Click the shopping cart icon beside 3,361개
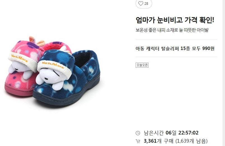 click(x=138, y=141)
